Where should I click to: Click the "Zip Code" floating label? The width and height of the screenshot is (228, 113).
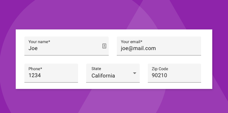click(x=160, y=69)
